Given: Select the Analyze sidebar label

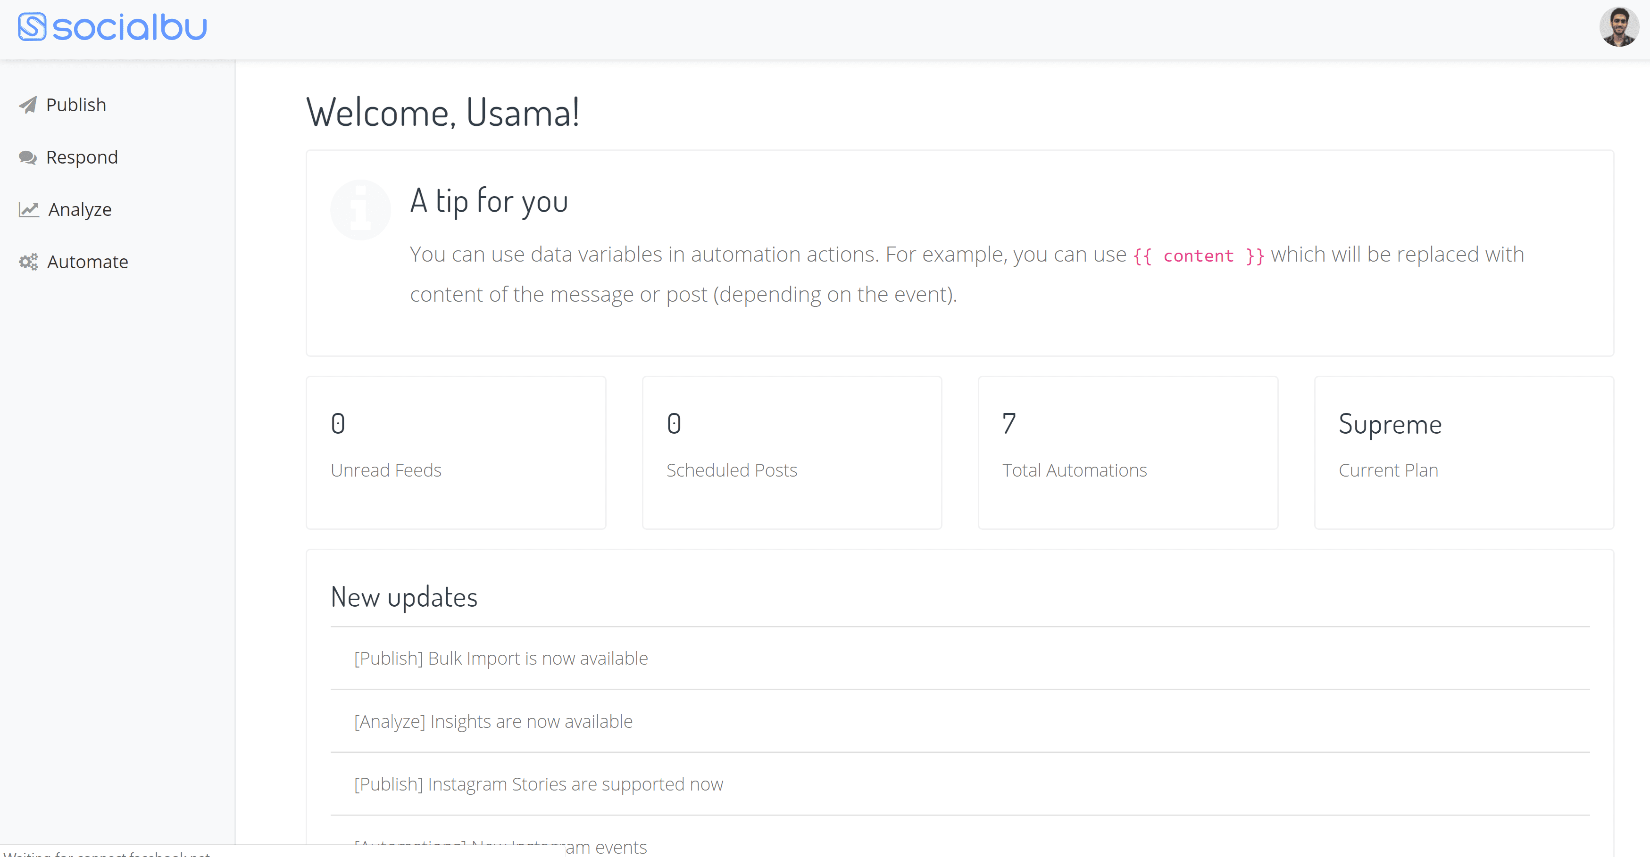Looking at the screenshot, I should coord(80,209).
